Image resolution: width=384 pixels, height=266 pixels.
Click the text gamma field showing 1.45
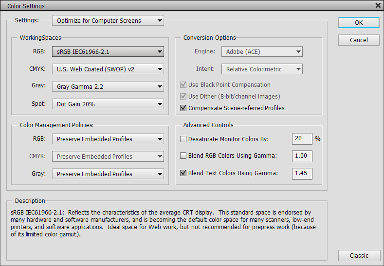click(x=302, y=173)
